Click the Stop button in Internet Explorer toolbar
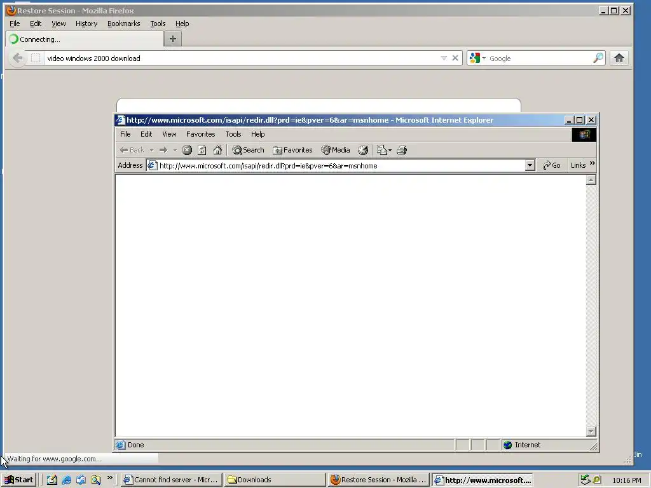This screenshot has width=651, height=488. click(x=187, y=150)
